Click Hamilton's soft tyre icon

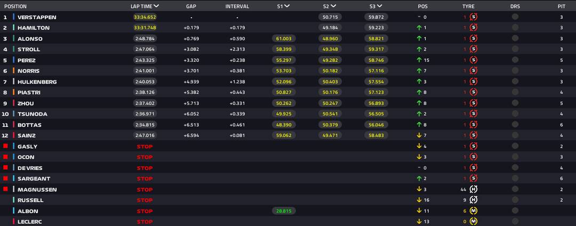(474, 28)
